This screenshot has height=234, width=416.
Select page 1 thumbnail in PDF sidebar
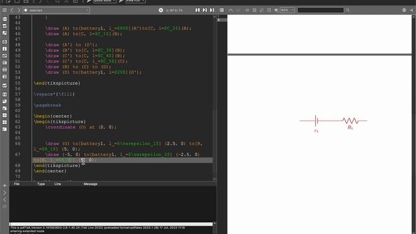tap(222, 16)
